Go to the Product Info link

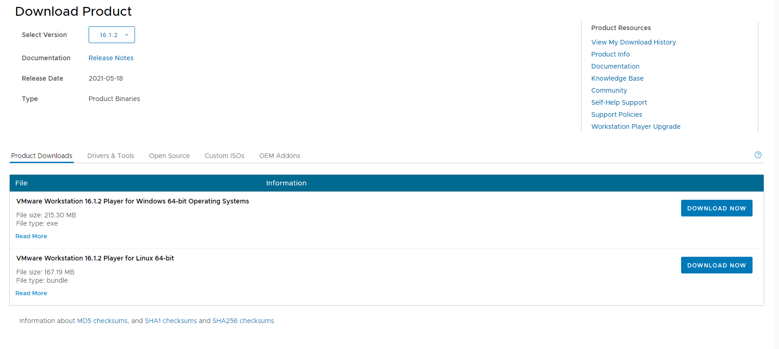point(610,54)
